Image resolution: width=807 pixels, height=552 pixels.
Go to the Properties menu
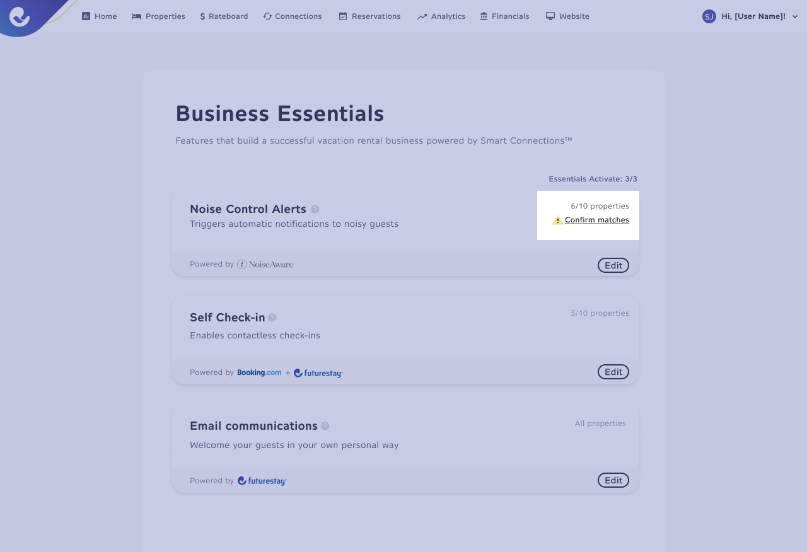click(x=158, y=16)
